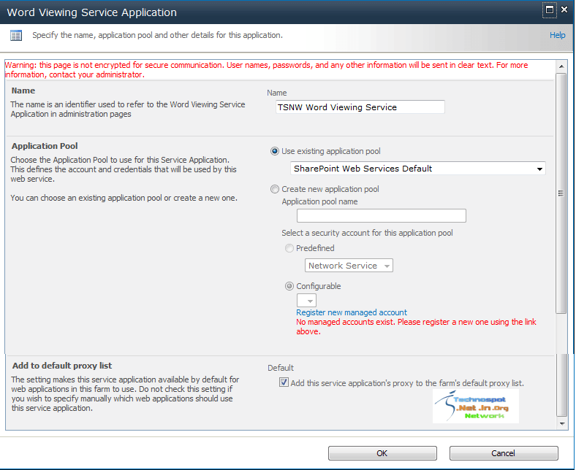Screen dimensions: 576x470
Task: Click the scrollbar down arrow
Action: click(561, 424)
